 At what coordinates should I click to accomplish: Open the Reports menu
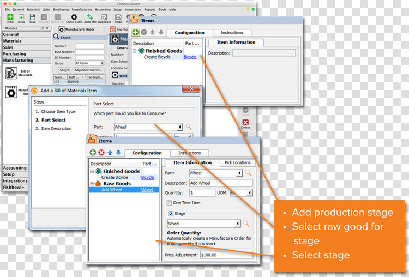tap(150, 9)
